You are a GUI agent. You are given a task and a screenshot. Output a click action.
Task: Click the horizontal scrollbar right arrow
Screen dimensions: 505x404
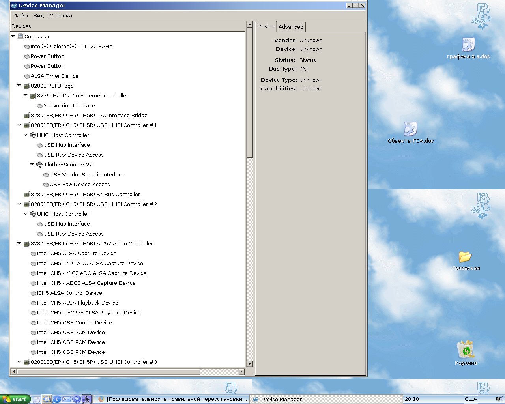241,372
